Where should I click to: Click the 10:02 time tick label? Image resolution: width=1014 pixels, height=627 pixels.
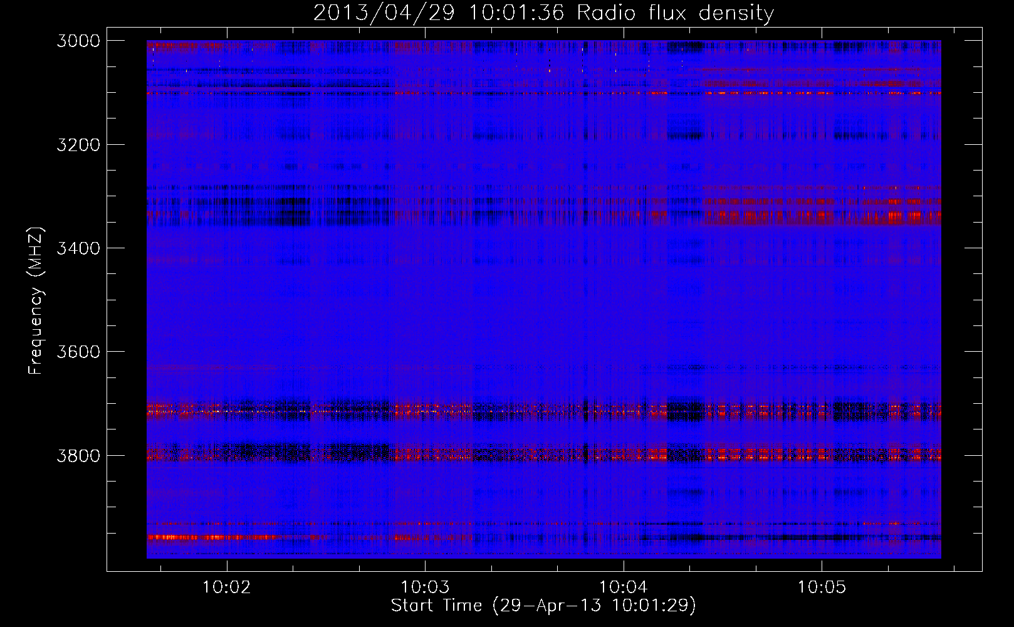coord(226,587)
